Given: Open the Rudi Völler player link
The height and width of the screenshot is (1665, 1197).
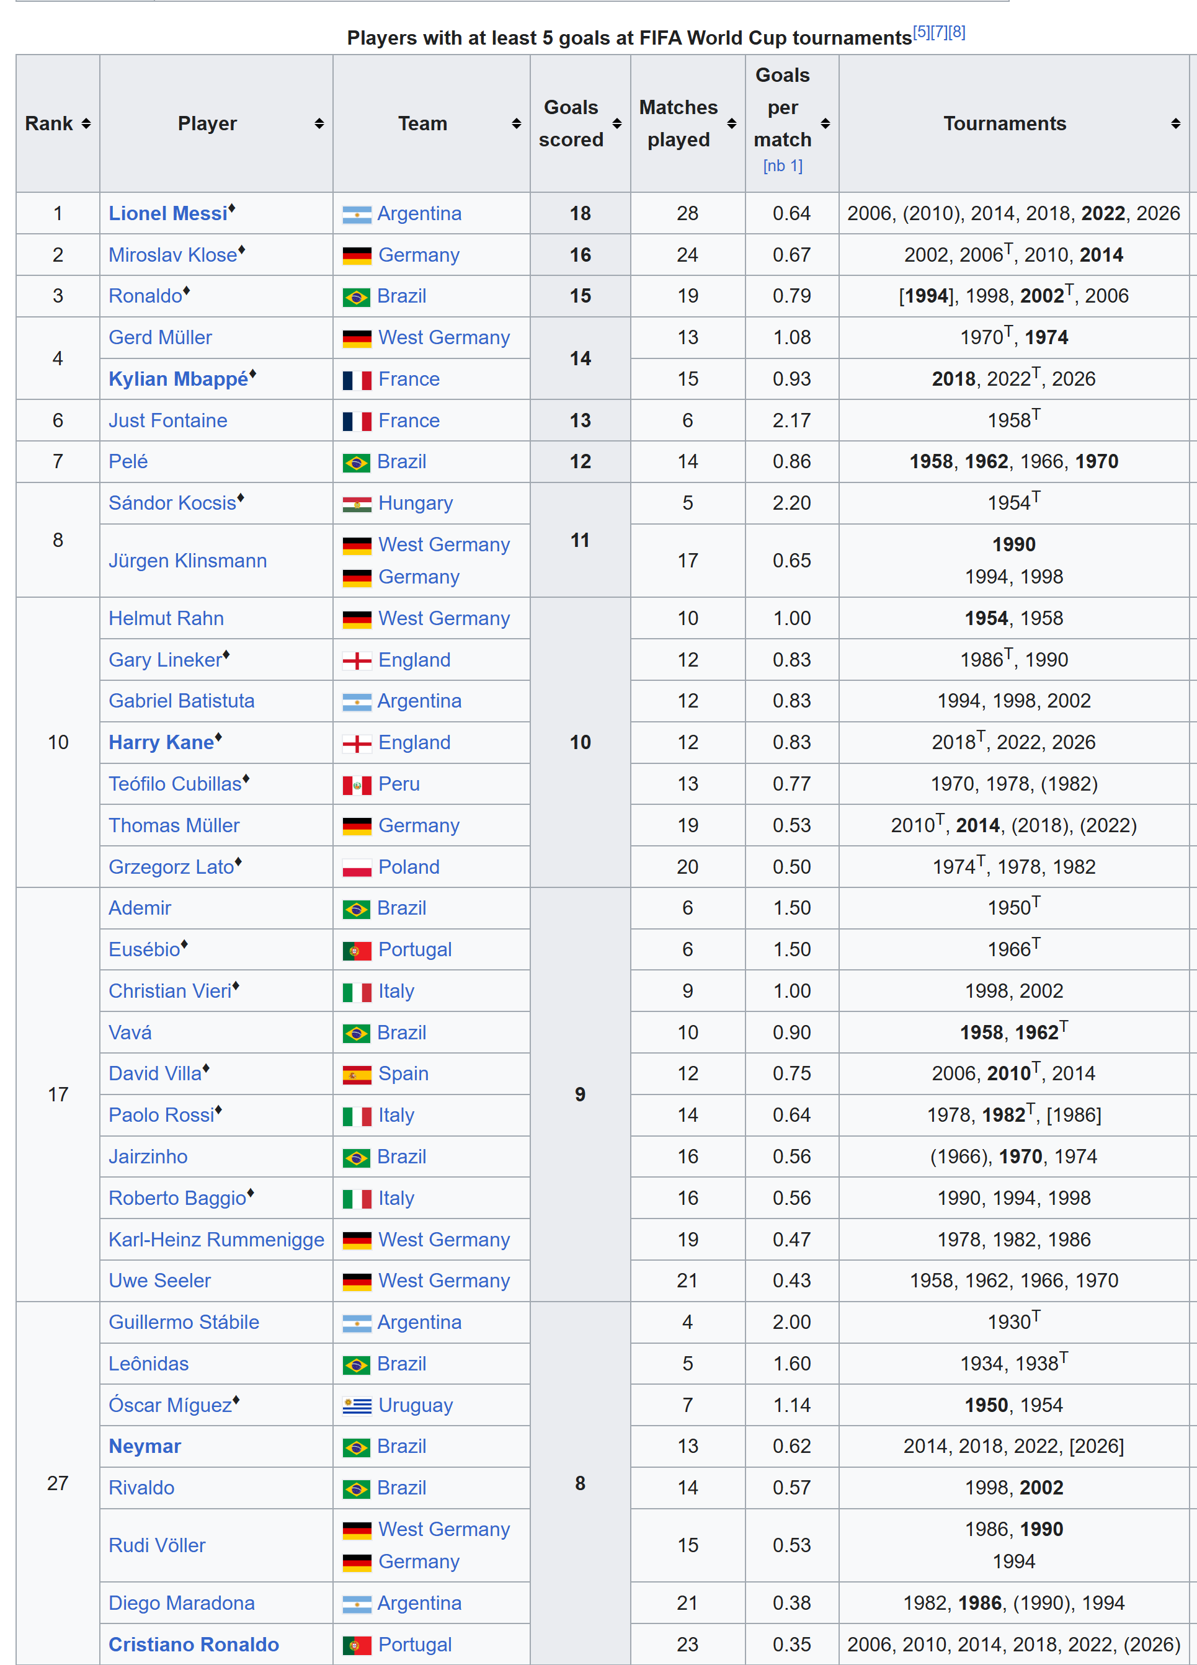Looking at the screenshot, I should [x=157, y=1545].
